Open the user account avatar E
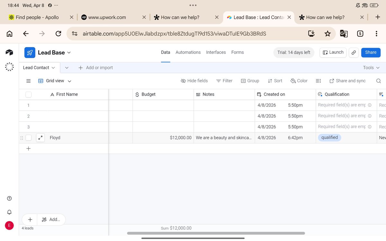 pyautogui.click(x=9, y=226)
